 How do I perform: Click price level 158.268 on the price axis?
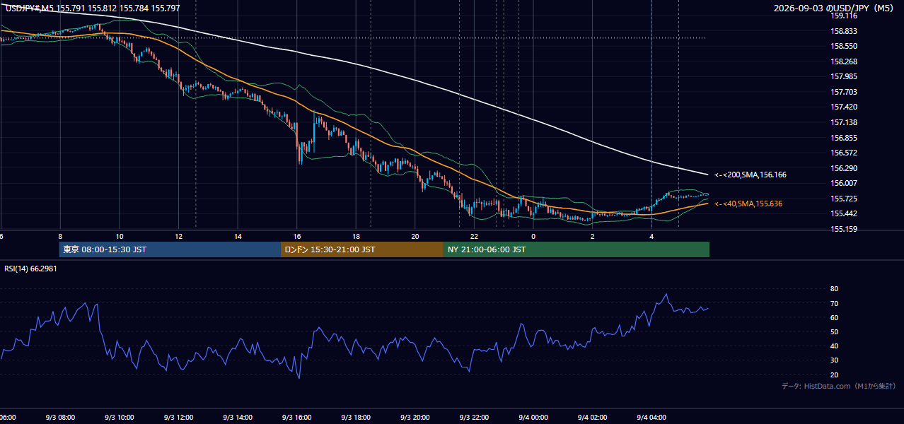click(843, 61)
